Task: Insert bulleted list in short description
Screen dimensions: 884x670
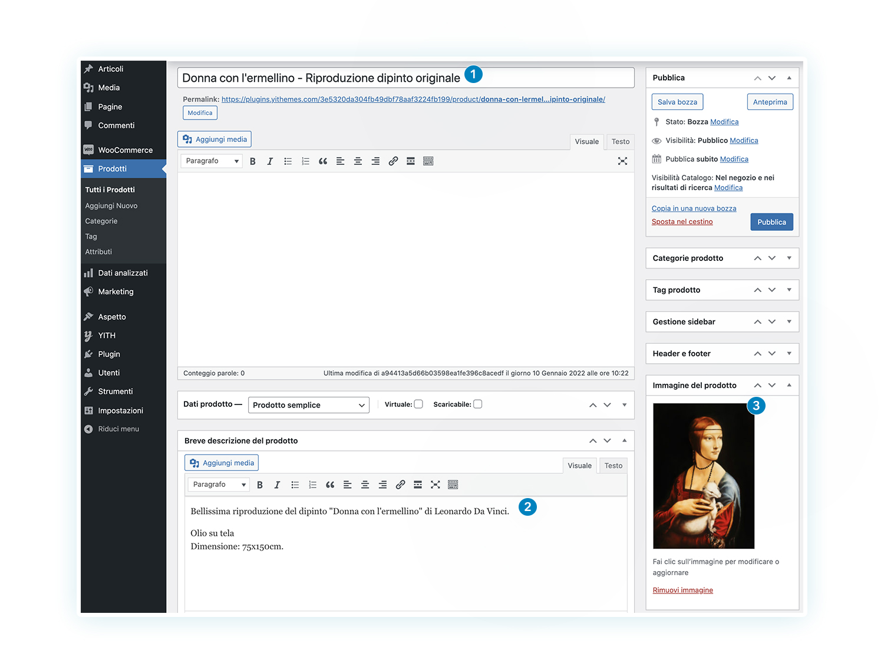Action: coord(295,485)
